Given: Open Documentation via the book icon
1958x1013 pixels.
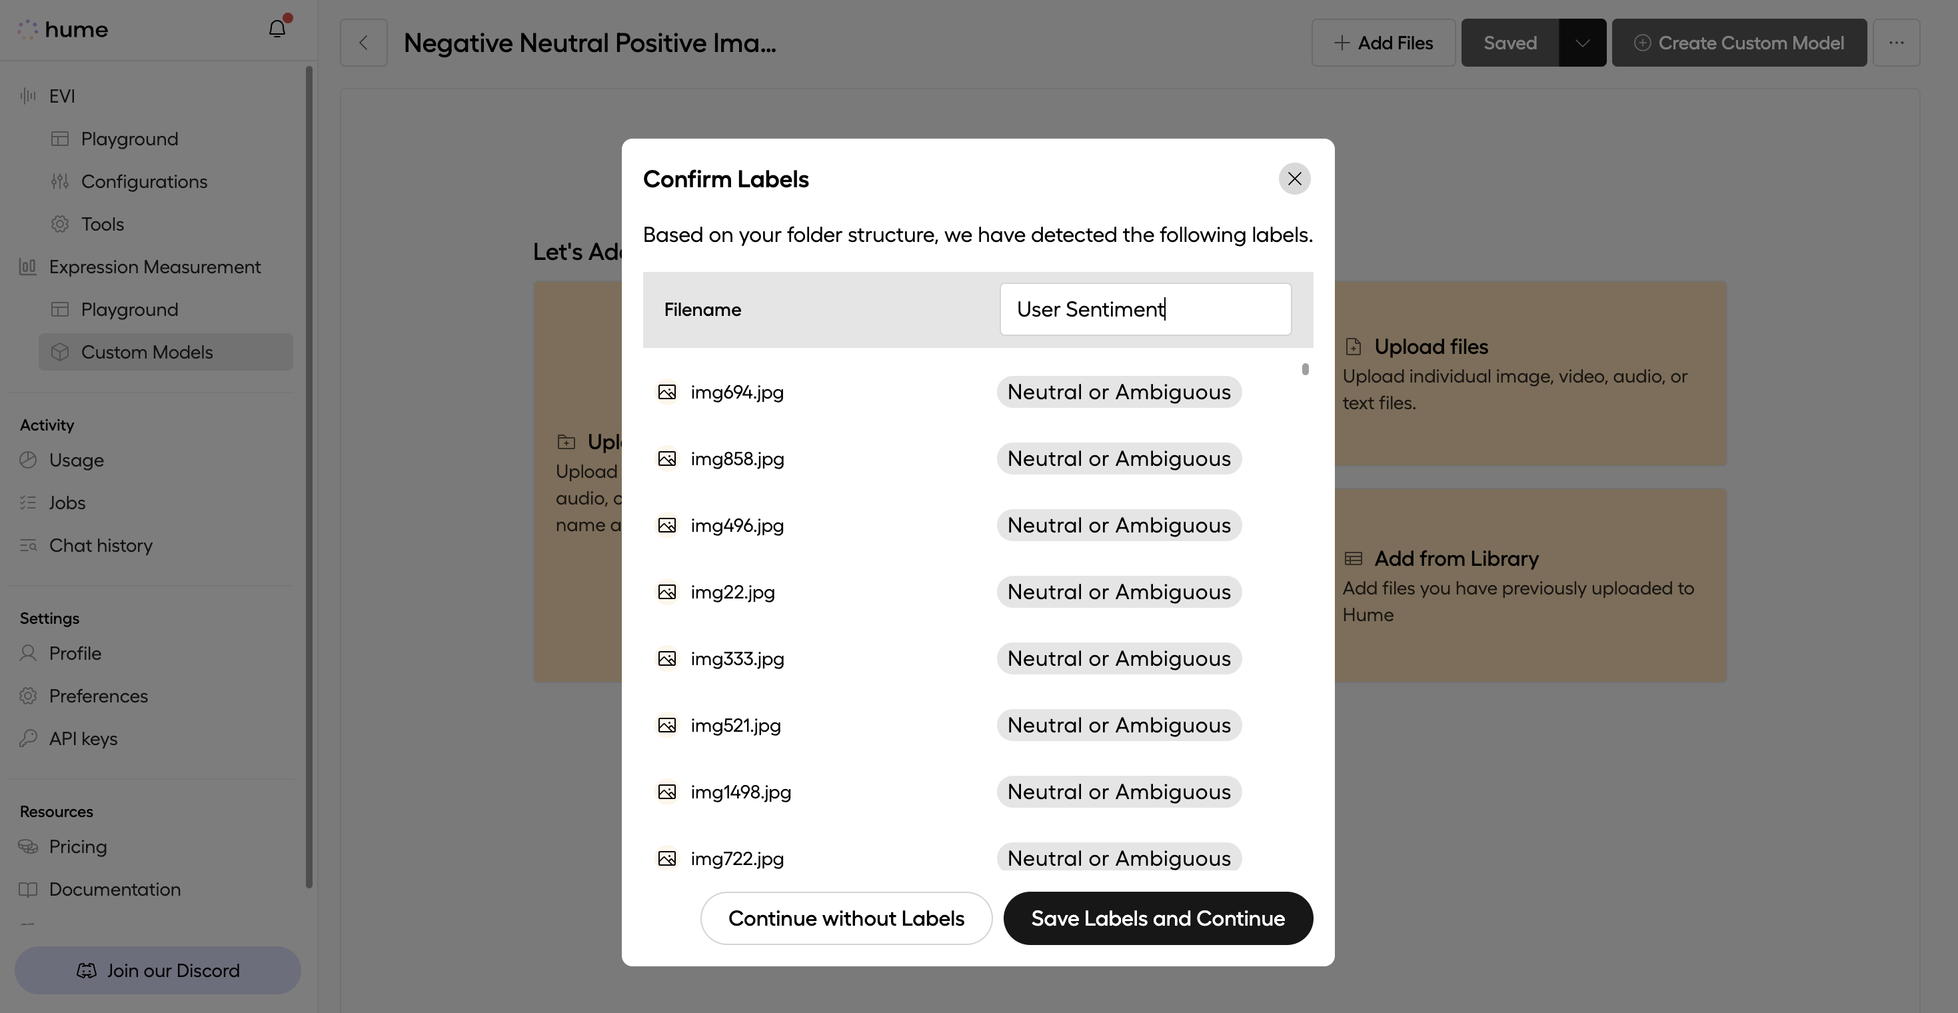Looking at the screenshot, I should click(28, 889).
